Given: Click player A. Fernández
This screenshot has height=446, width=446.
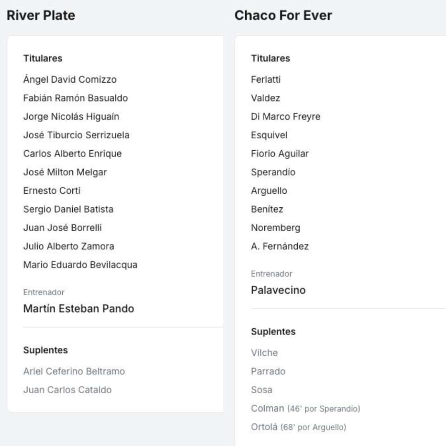Looking at the screenshot, I should (x=280, y=246).
